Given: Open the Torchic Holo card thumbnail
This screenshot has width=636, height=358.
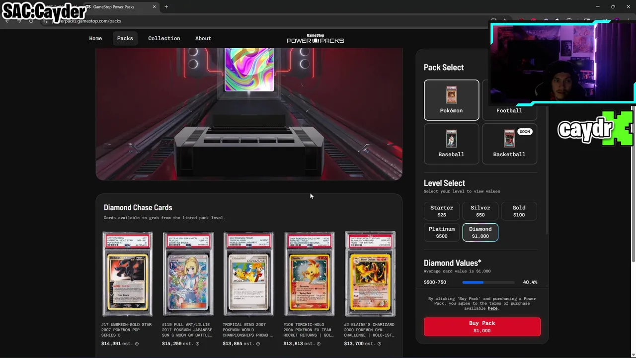Looking at the screenshot, I should (309, 273).
